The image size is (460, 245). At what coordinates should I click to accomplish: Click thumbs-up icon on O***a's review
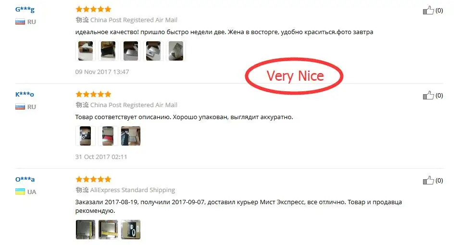428,180
